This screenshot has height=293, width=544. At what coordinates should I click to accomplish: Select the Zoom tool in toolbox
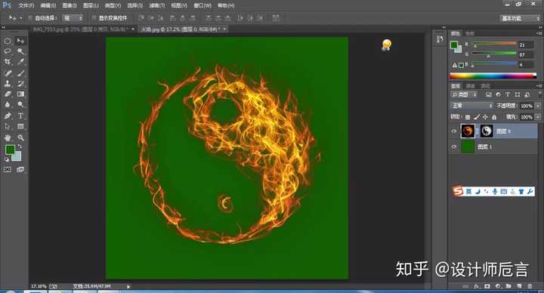[21, 137]
